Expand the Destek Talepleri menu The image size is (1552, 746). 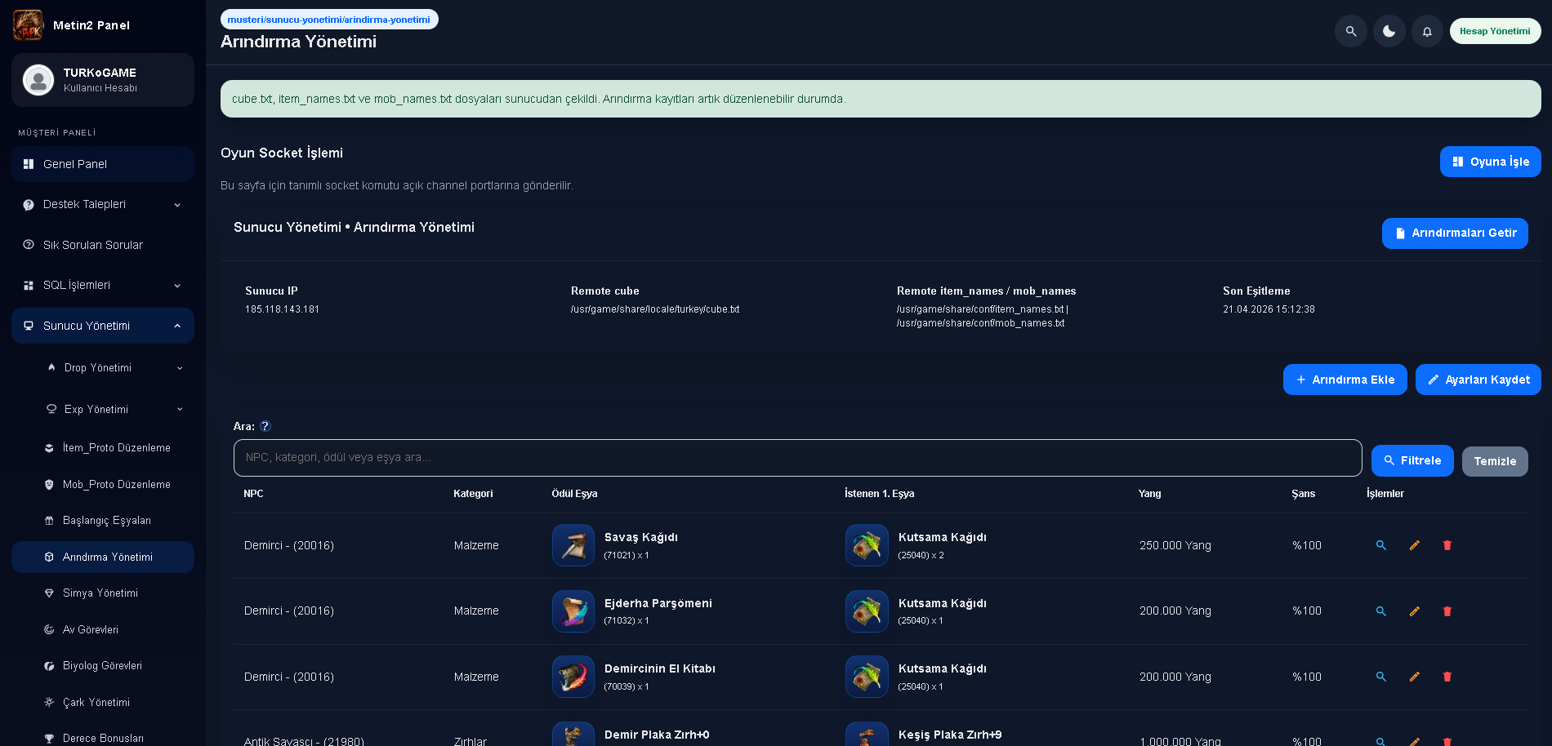pyautogui.click(x=103, y=204)
